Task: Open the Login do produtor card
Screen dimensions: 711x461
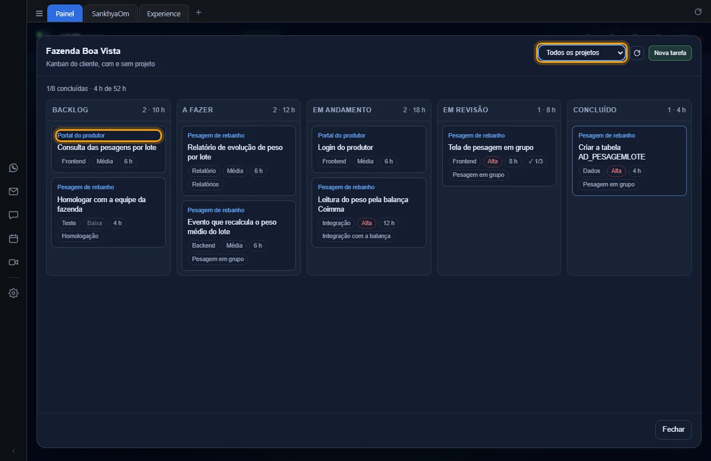Action: coord(369,149)
